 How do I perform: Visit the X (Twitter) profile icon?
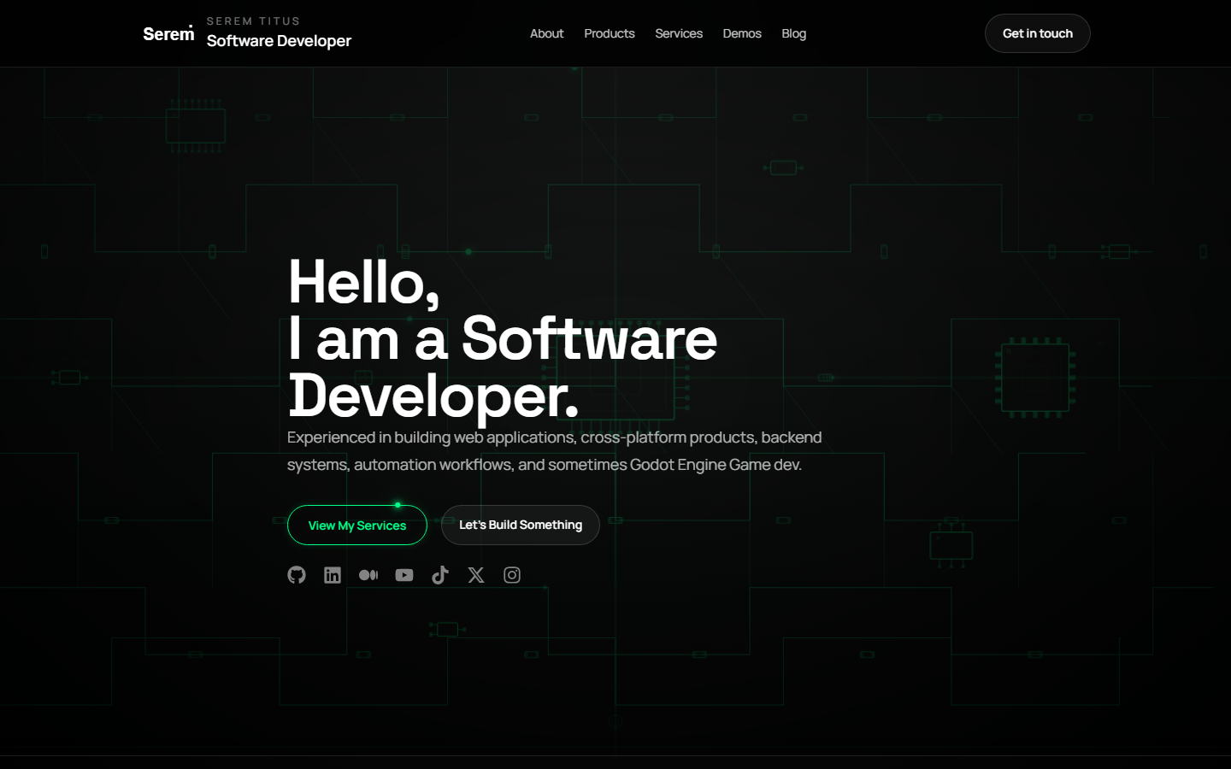pyautogui.click(x=476, y=575)
